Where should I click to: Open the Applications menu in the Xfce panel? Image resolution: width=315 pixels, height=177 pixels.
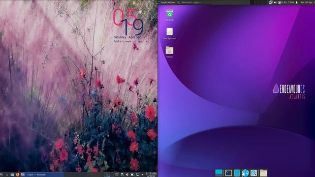[166, 2]
